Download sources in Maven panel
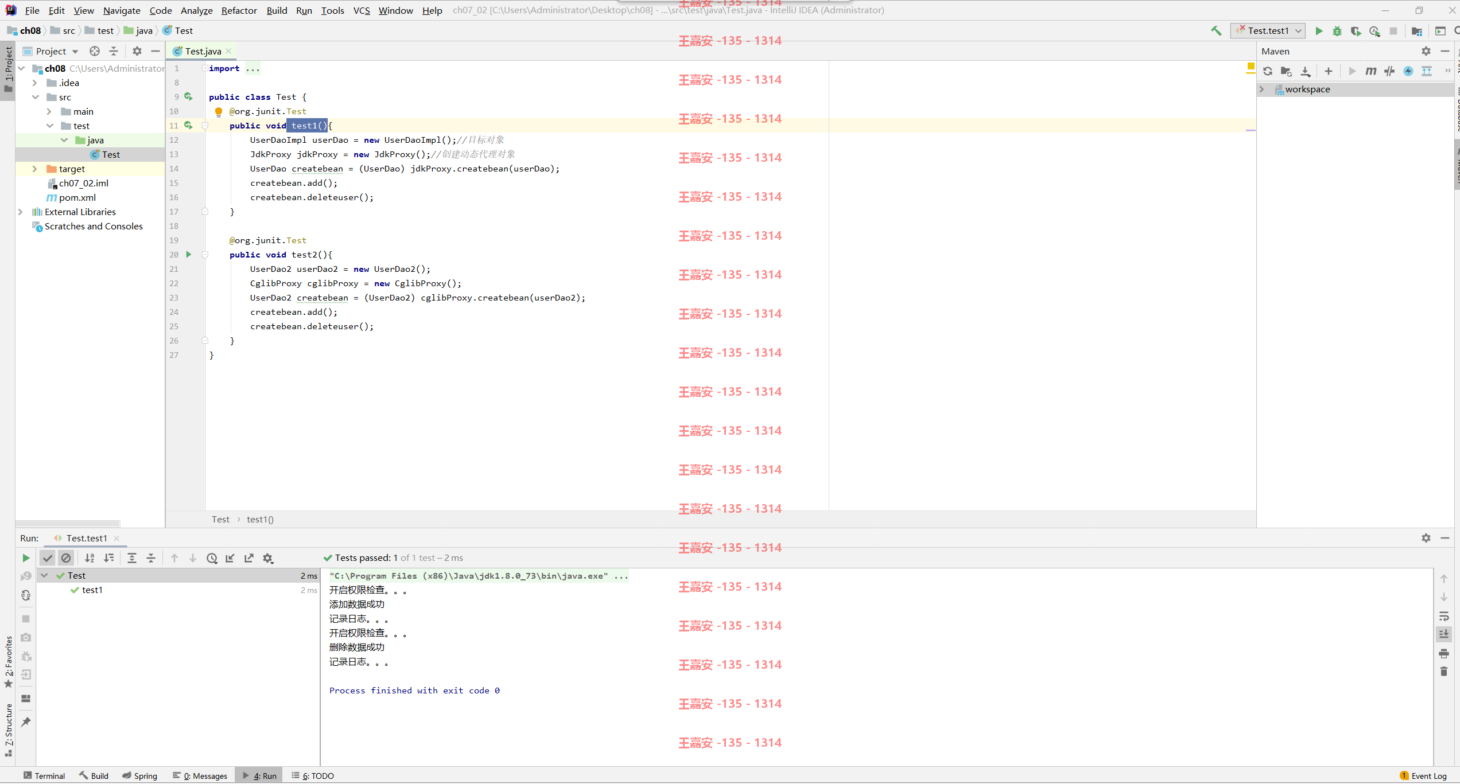 [1306, 71]
